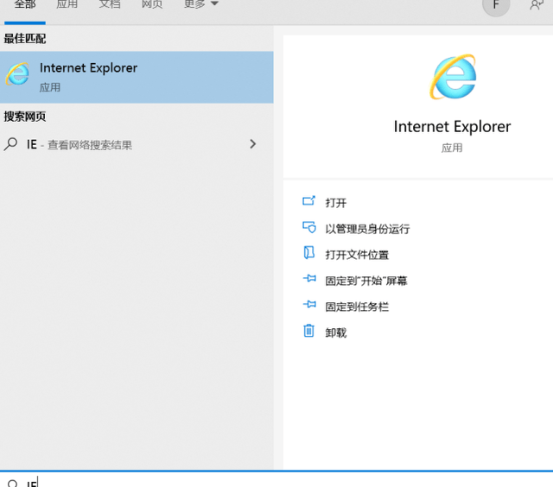
Task: Click the search box containing IE
Action: click(x=276, y=479)
